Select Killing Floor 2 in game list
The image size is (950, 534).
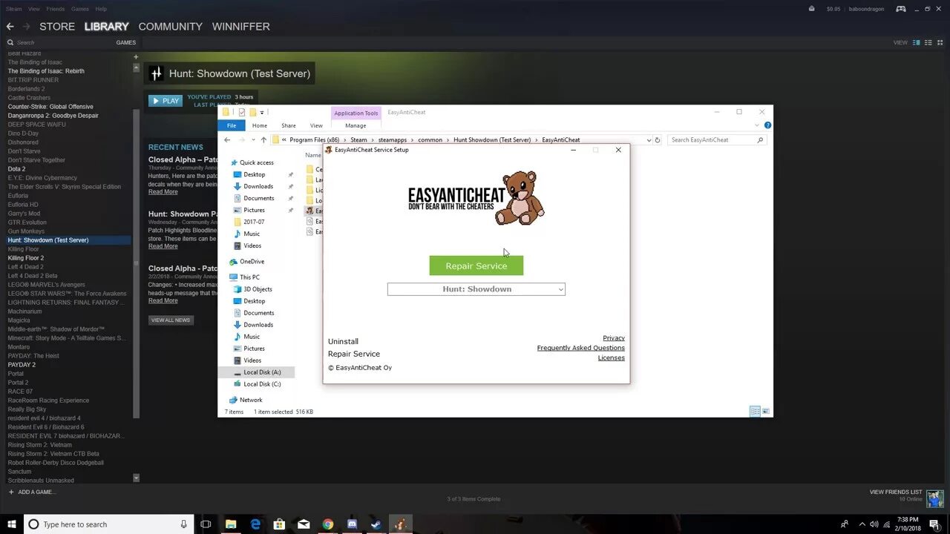[x=26, y=258]
